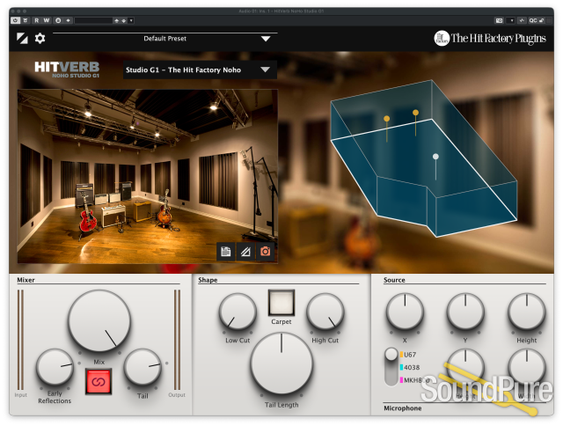Select the camera photo view icon
Screen dimensions: 563x426
click(x=266, y=252)
